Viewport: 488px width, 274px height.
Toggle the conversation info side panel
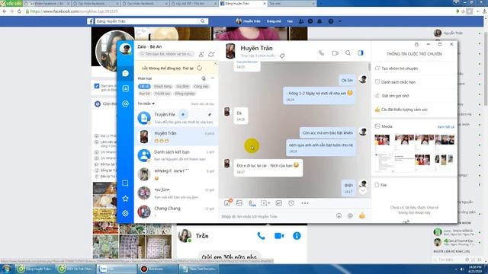click(x=361, y=53)
